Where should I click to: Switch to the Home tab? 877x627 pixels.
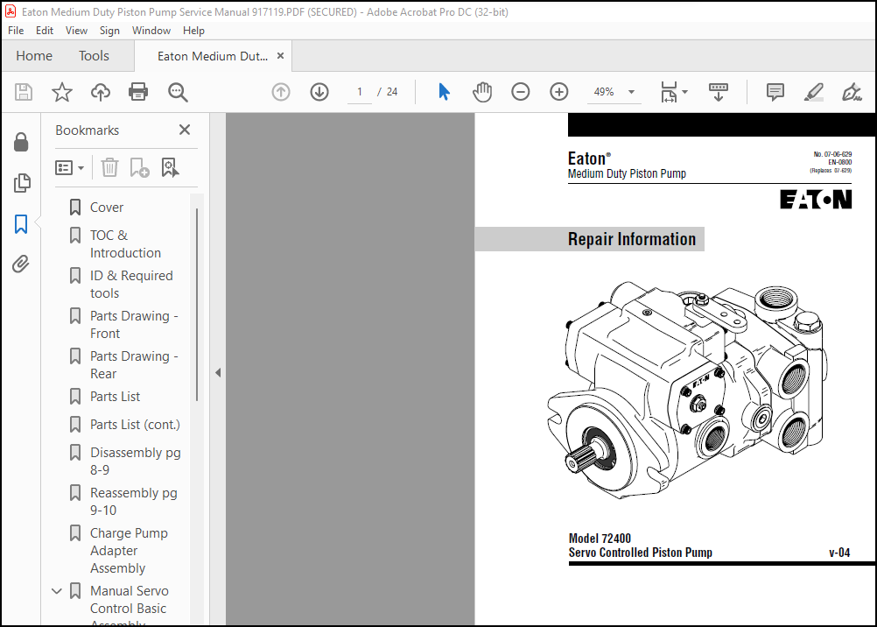tap(34, 56)
